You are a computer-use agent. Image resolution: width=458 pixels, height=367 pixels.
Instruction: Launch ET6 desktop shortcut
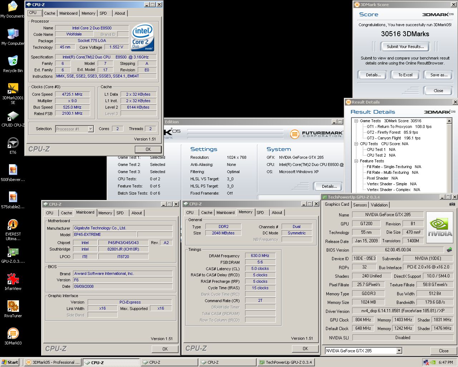[x=13, y=146]
